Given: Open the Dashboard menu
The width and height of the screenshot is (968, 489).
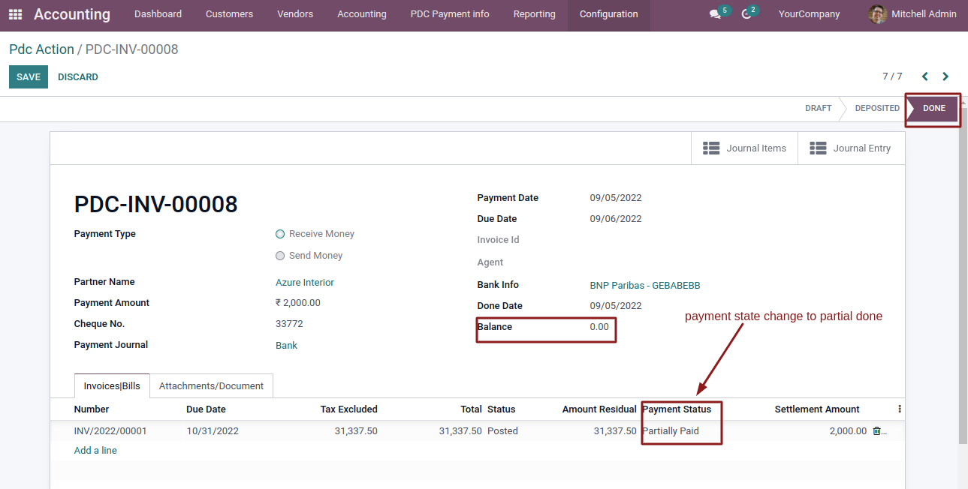Looking at the screenshot, I should coord(158,14).
